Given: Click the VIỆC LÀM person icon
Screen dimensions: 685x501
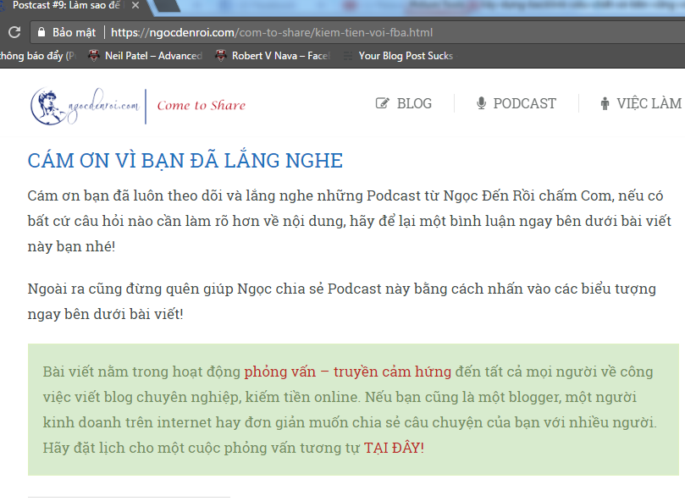Looking at the screenshot, I should 605,103.
